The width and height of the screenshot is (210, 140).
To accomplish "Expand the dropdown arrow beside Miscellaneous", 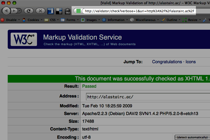I will [x=158, y=20].
